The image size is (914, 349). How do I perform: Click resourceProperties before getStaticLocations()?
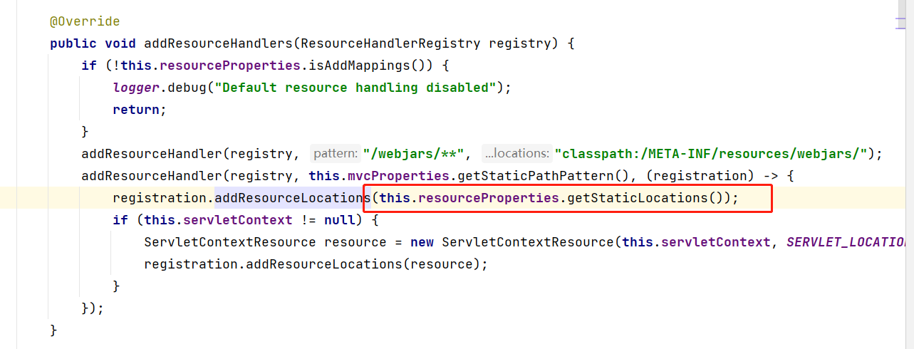[489, 197]
